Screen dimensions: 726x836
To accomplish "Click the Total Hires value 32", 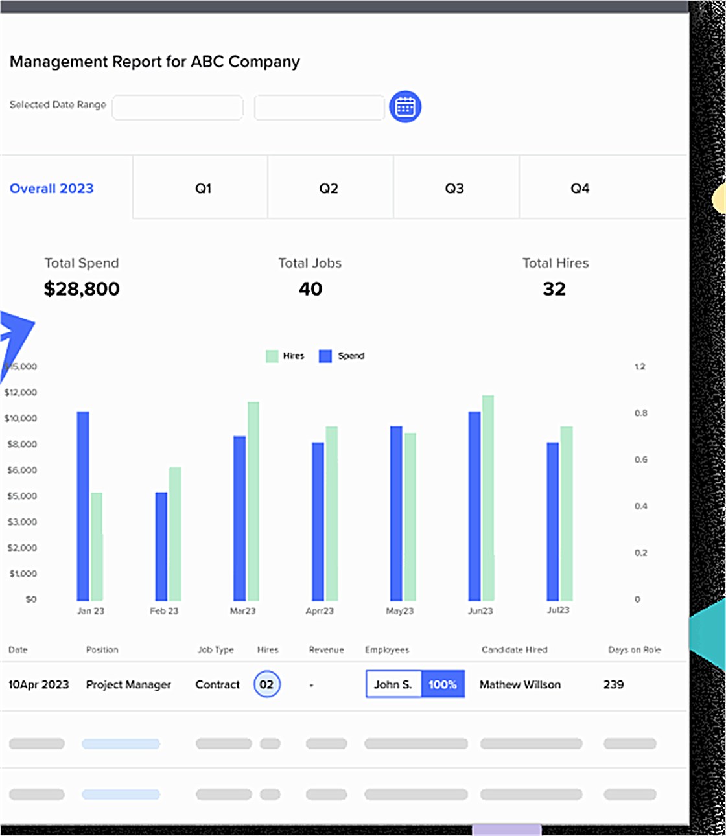I will pos(554,289).
